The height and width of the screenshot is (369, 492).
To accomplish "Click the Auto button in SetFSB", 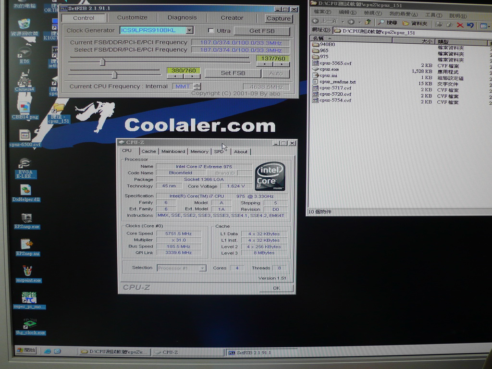I will click(276, 74).
